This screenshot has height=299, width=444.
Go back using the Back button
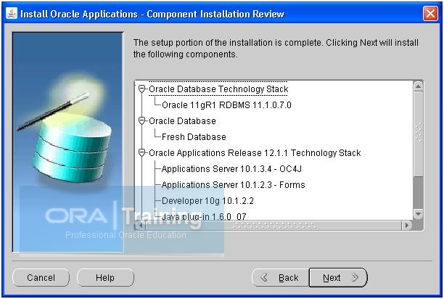(x=280, y=277)
